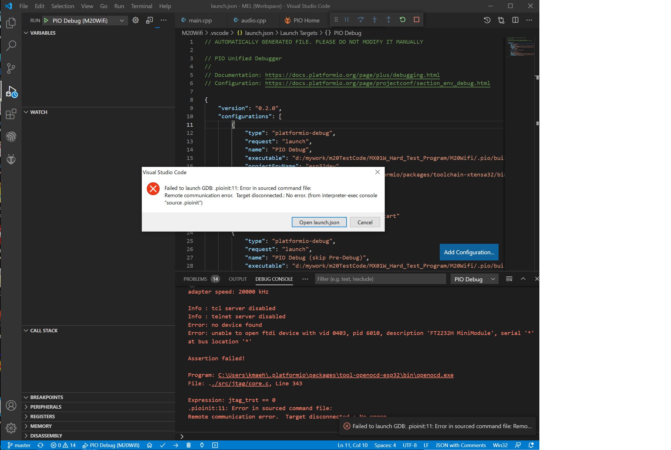
Task: Open the Source Control view icon
Action: pos(11,68)
